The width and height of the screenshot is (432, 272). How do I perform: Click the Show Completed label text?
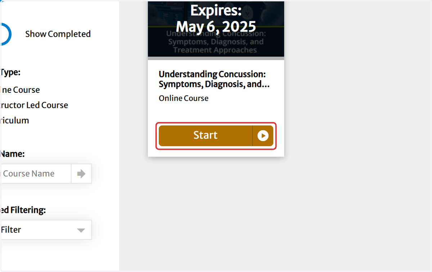(58, 34)
